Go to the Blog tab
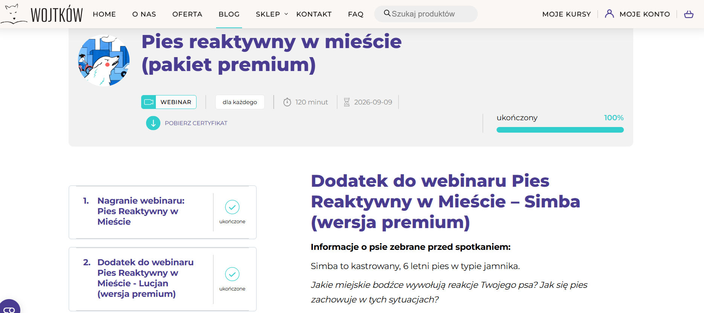 pos(229,14)
